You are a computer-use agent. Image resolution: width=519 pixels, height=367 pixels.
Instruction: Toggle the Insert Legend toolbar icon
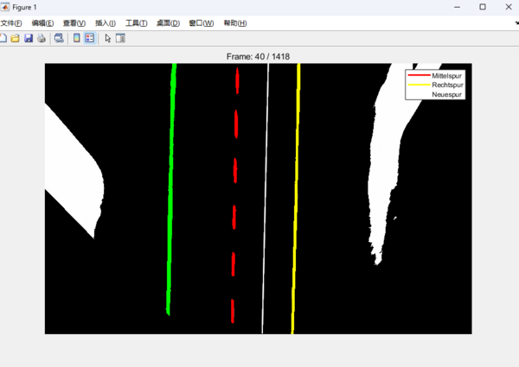(x=89, y=38)
